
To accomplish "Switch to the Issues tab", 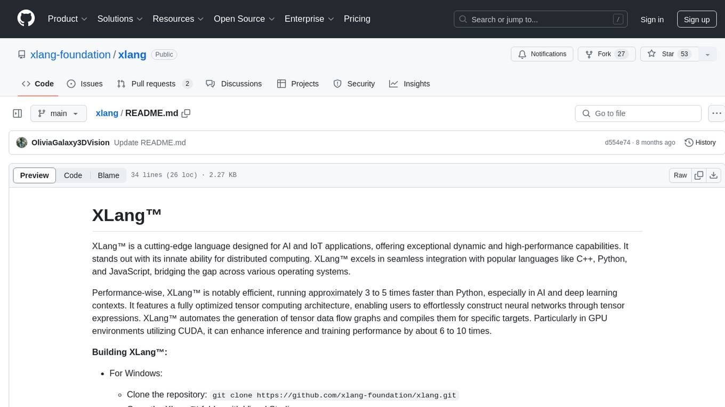I will [x=85, y=84].
